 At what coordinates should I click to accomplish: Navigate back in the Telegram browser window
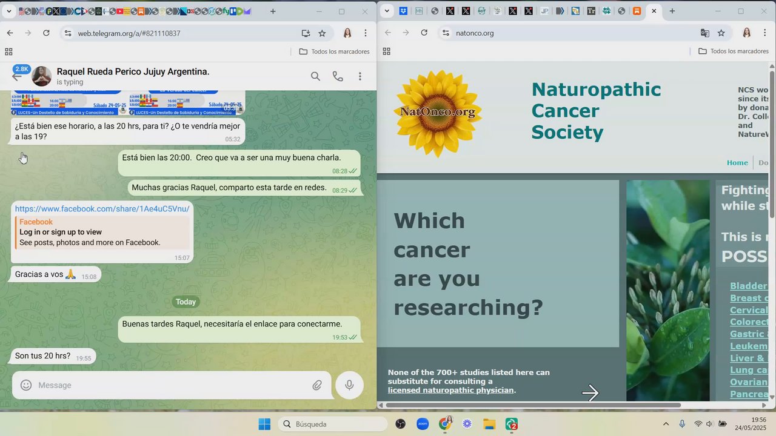click(10, 33)
